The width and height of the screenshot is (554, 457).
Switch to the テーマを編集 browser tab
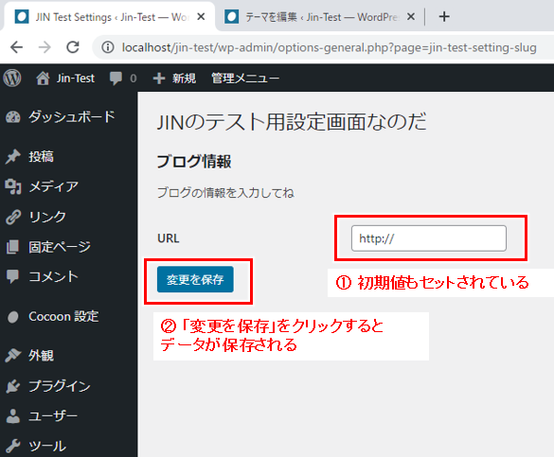[320, 17]
